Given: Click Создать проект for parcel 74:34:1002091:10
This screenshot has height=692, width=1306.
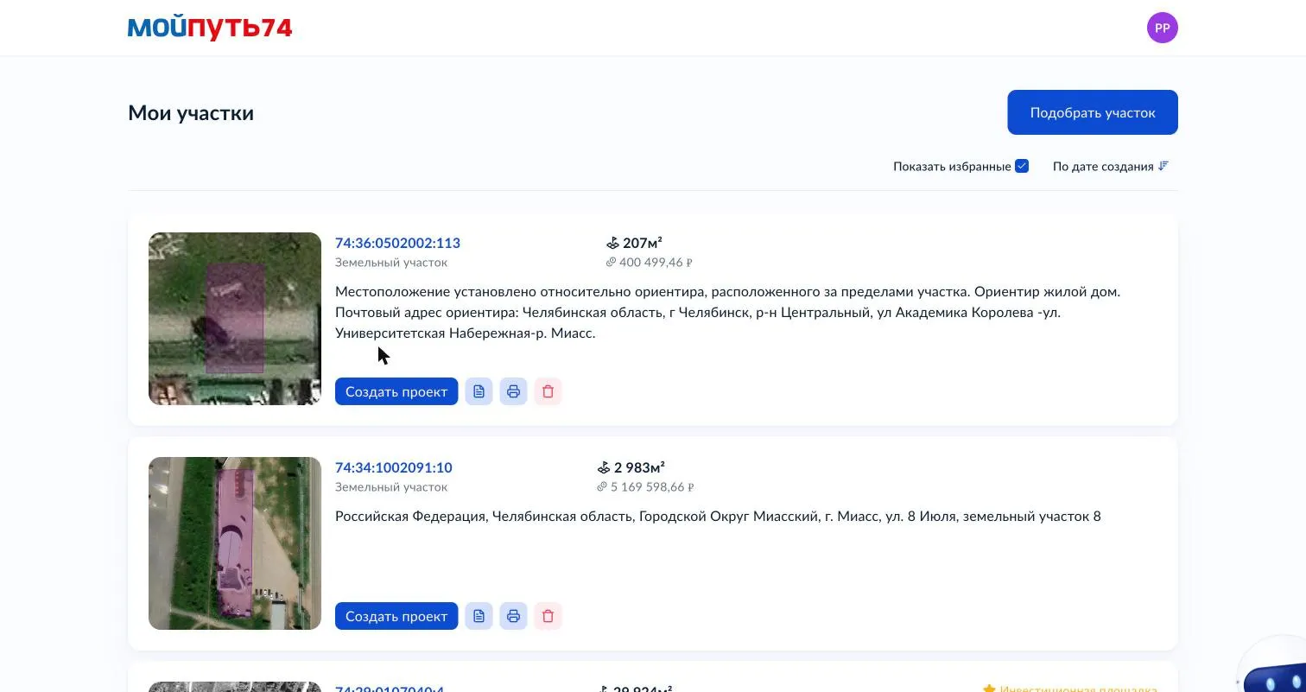Looking at the screenshot, I should point(396,616).
